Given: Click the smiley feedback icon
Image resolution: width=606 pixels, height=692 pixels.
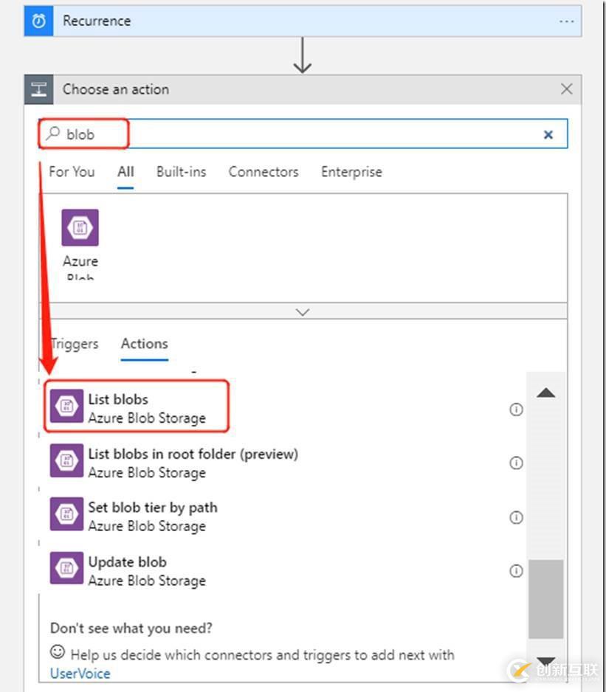Looking at the screenshot, I should click(58, 652).
